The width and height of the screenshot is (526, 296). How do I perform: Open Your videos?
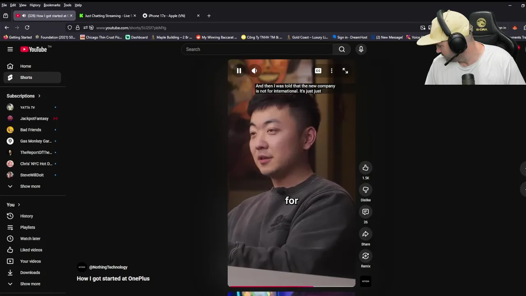(x=32, y=261)
